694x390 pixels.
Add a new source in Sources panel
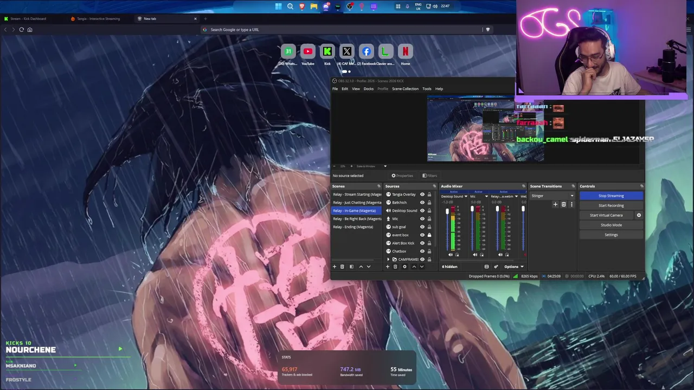point(388,266)
